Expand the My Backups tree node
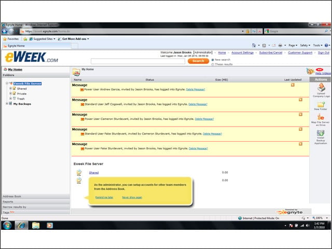 (x=7, y=104)
